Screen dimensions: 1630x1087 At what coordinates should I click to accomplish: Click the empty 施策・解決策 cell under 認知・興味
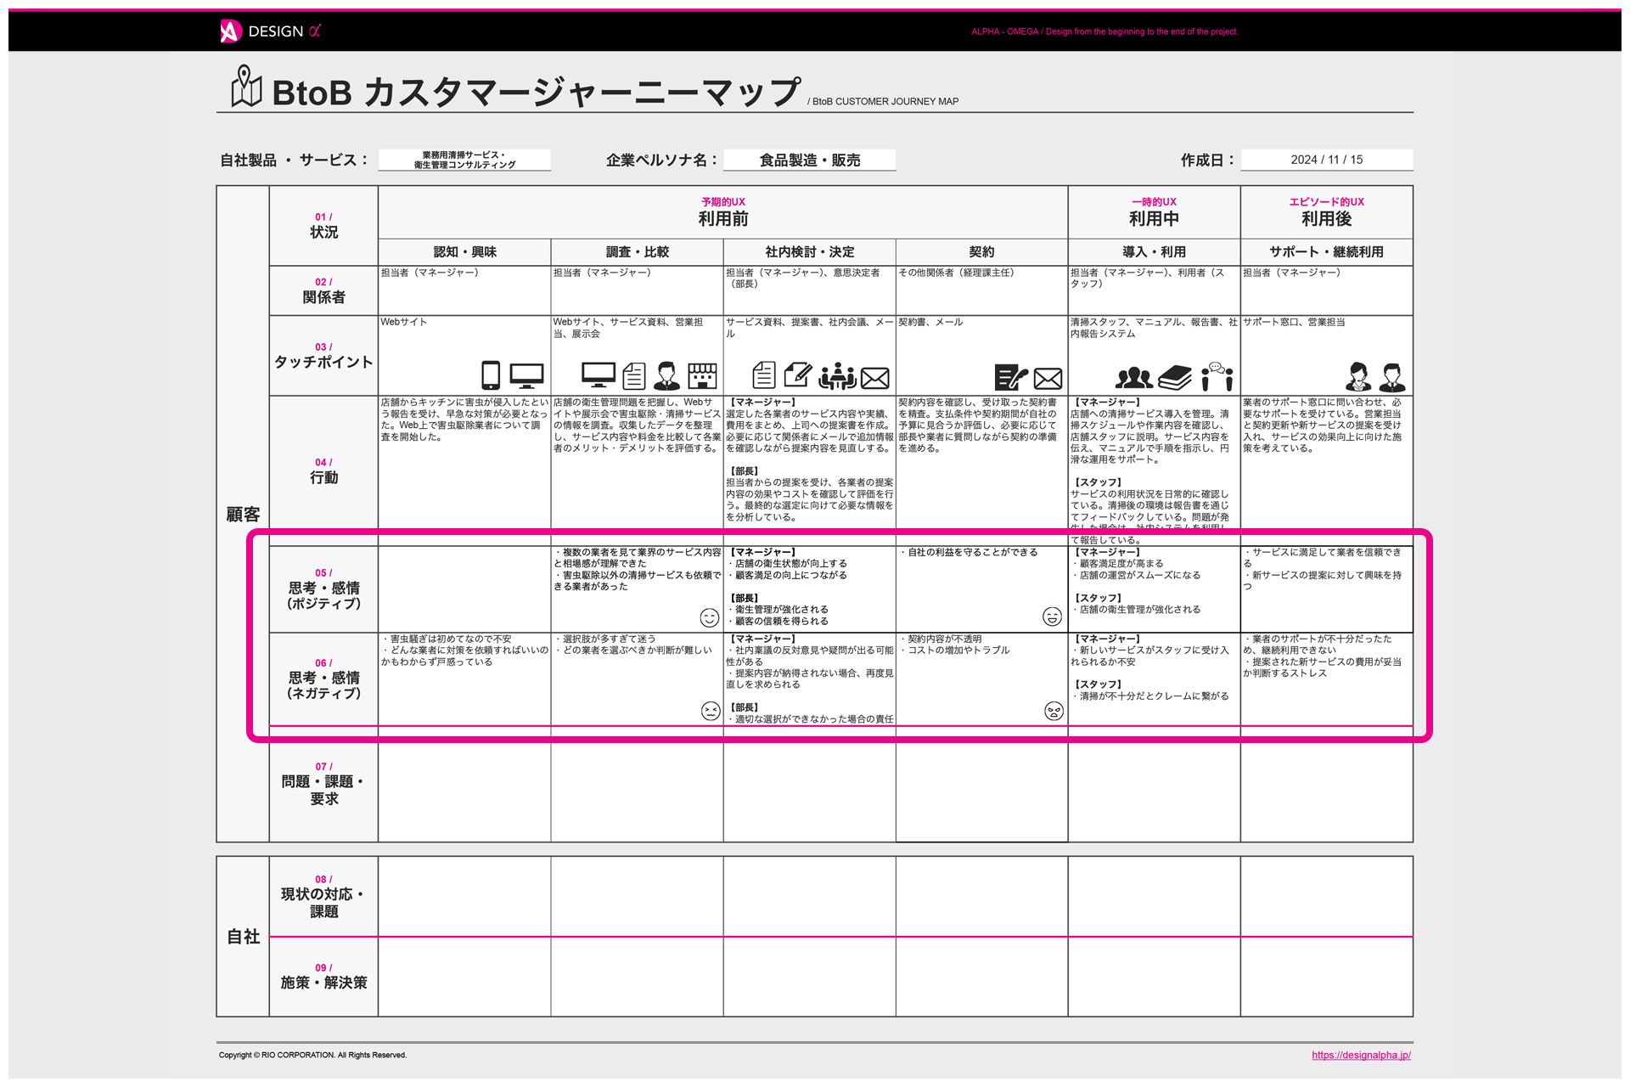pos(464,977)
